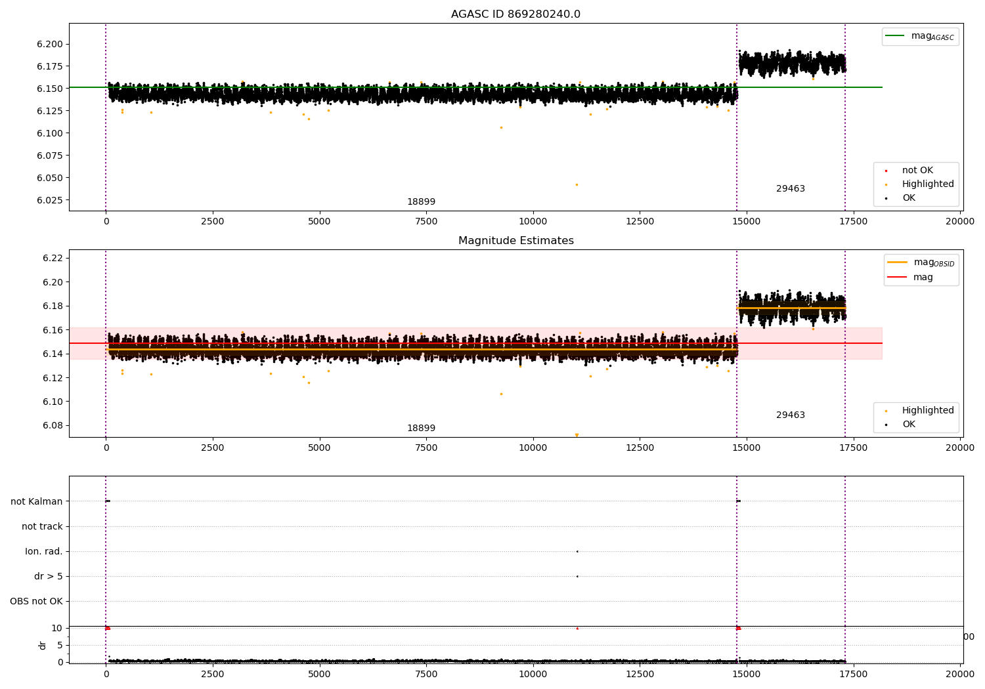The image size is (985, 689).
Task: Click the 6.125 y-axis tick label
Action: (x=50, y=112)
